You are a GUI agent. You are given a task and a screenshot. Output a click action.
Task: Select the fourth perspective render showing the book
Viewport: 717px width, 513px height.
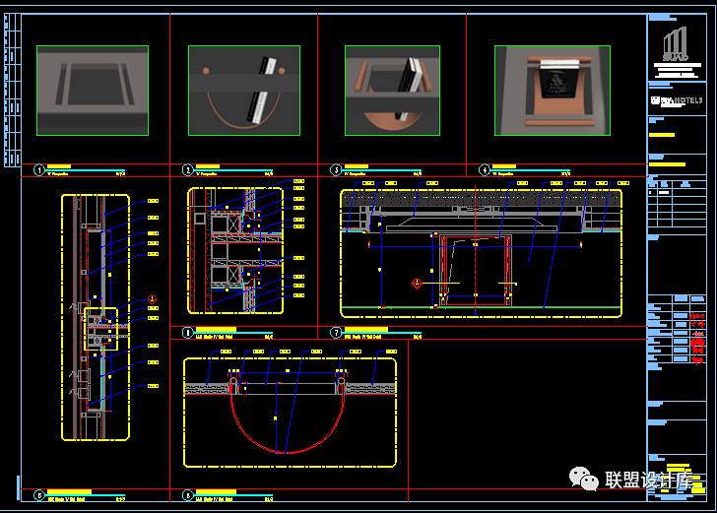552,90
